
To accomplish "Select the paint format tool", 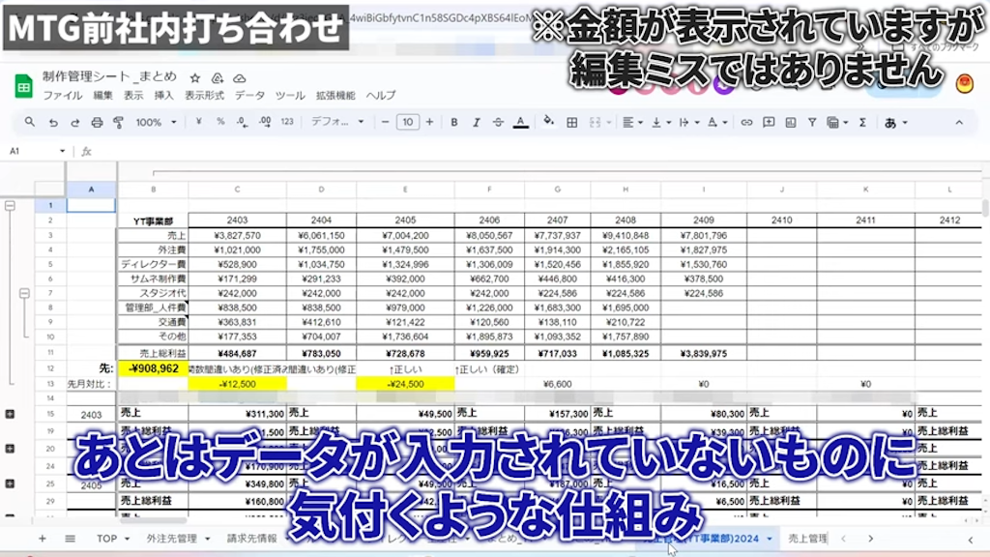I will pyautogui.click(x=118, y=122).
